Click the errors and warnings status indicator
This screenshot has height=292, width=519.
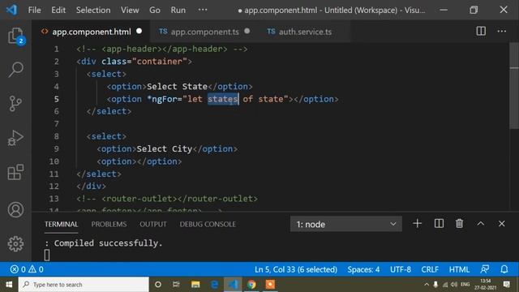(27, 269)
